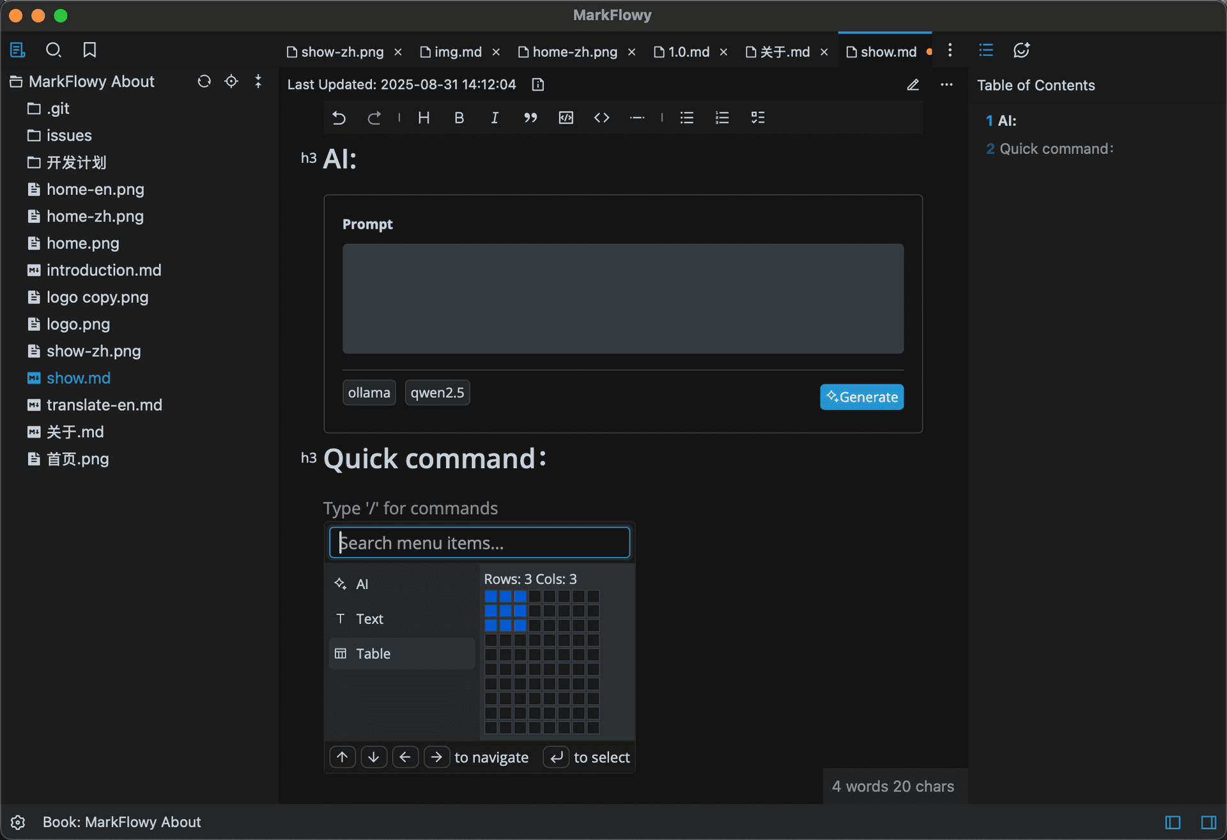Toggle the right sidebar from the status bar

(1208, 822)
